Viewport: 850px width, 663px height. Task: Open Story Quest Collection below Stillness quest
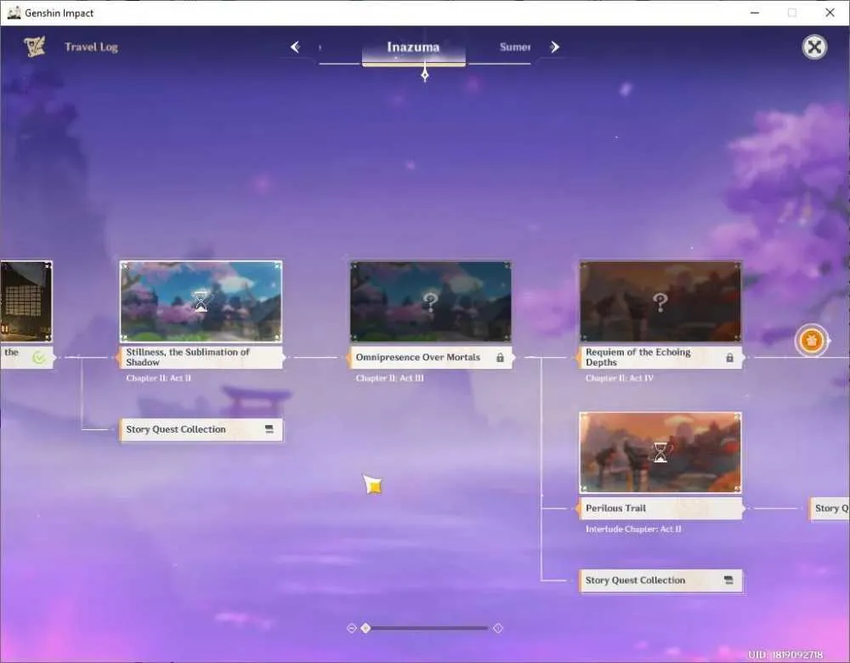201,429
